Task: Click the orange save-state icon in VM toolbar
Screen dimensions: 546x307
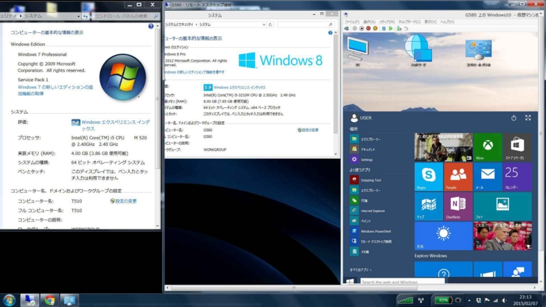Action: (375, 29)
